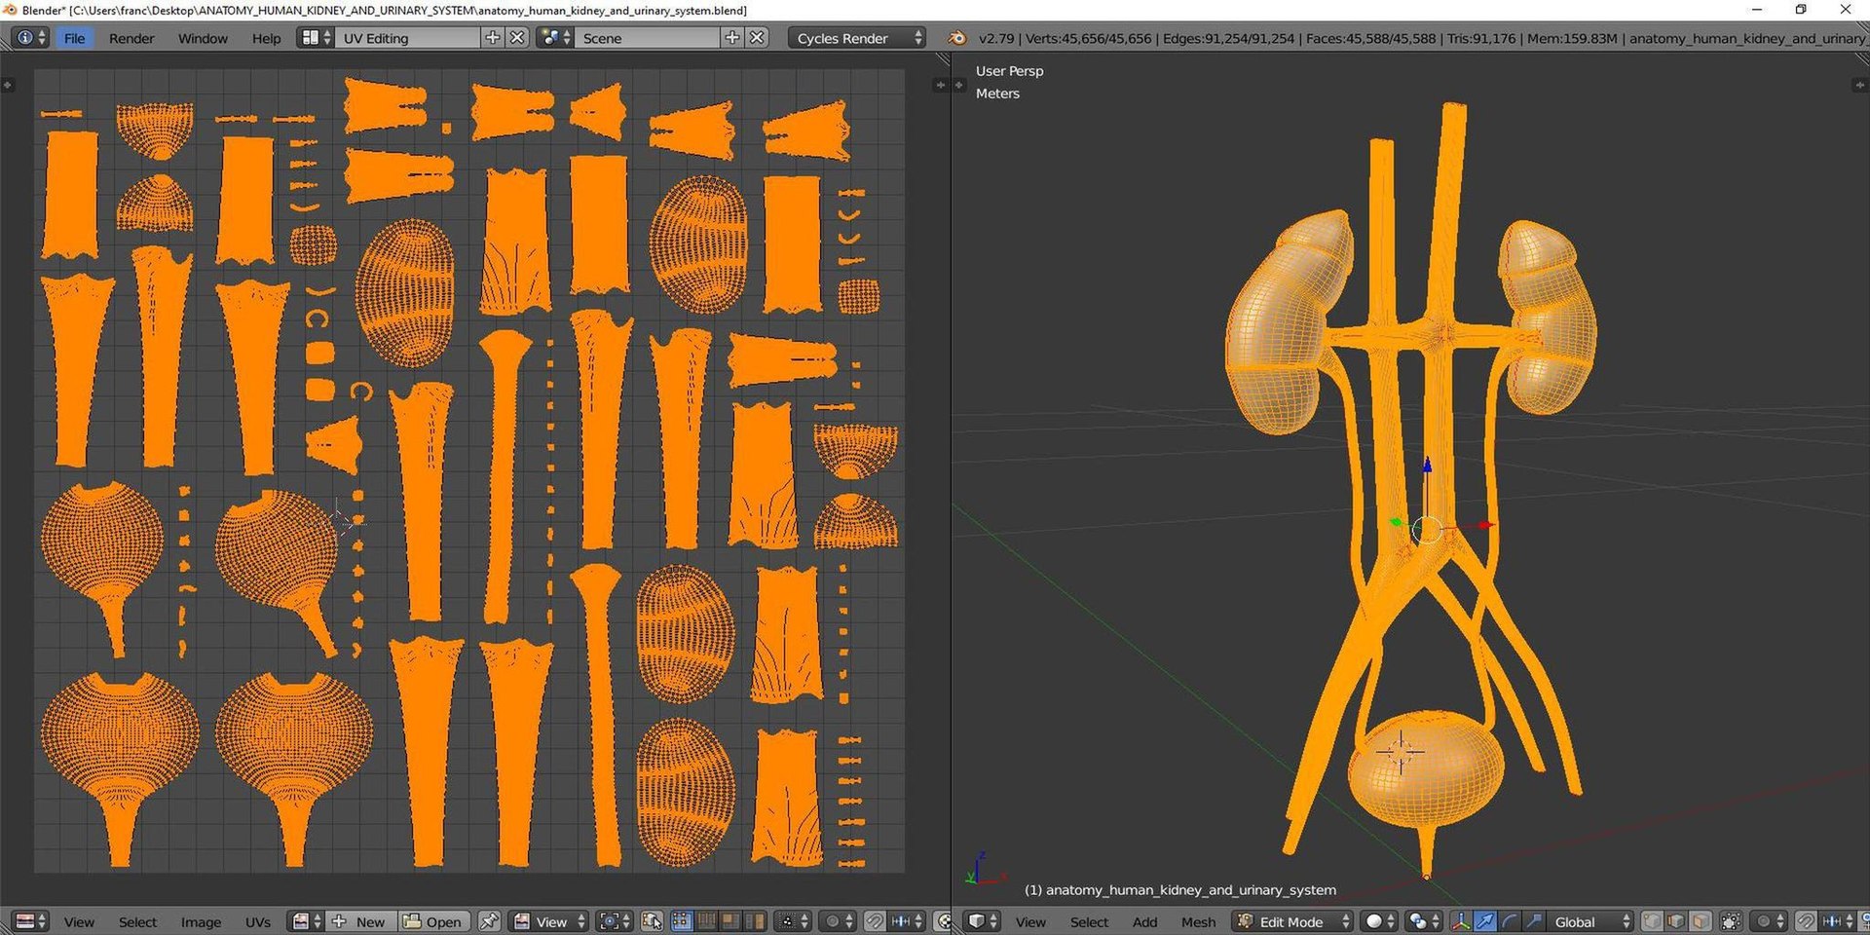Open the Image menu in UV editor
The width and height of the screenshot is (1870, 935).
tap(201, 921)
